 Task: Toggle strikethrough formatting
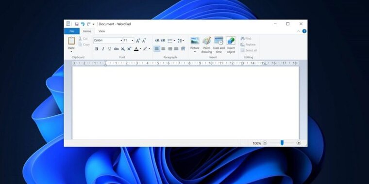click(x=116, y=49)
